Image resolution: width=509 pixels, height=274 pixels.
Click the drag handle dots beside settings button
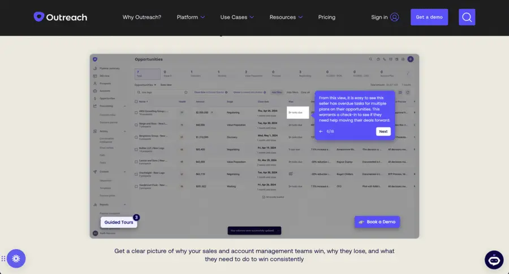pos(3,258)
